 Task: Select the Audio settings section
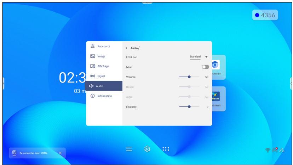pyautogui.click(x=104, y=86)
